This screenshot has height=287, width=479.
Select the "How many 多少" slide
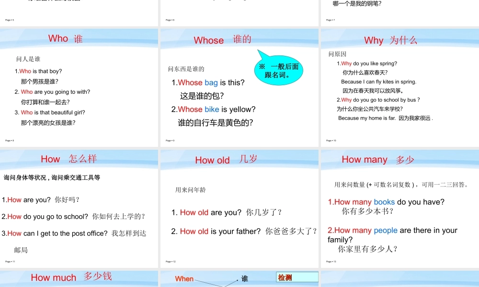point(399,209)
